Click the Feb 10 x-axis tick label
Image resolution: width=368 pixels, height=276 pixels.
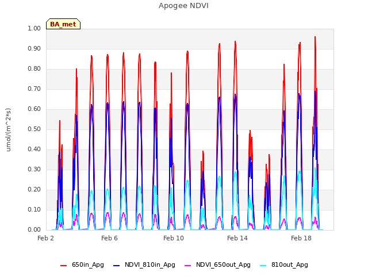coord(174,238)
